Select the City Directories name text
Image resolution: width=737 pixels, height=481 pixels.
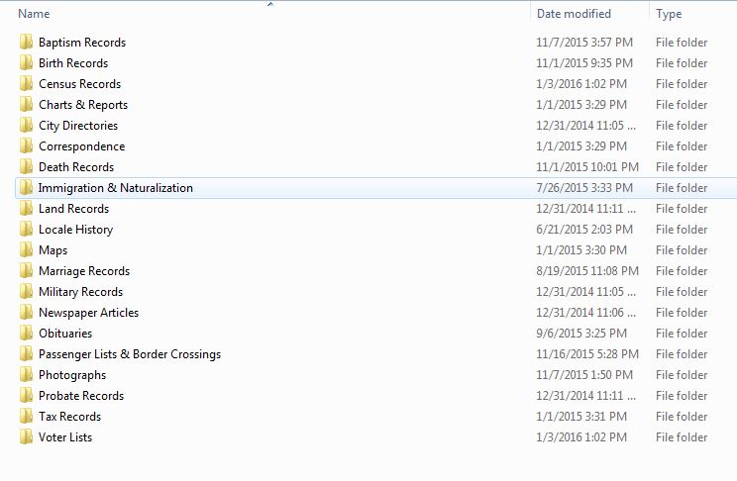coord(78,126)
